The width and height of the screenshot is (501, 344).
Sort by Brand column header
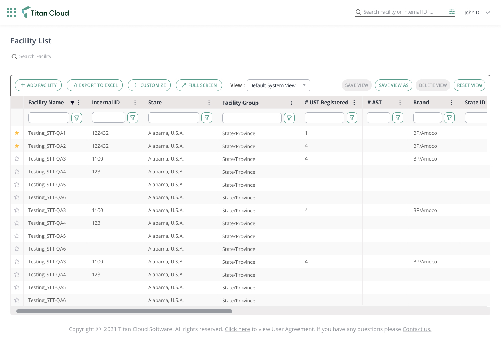coord(421,103)
